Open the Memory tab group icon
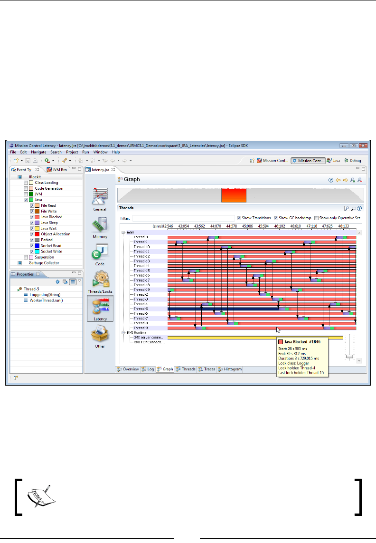 pyautogui.click(x=100, y=225)
